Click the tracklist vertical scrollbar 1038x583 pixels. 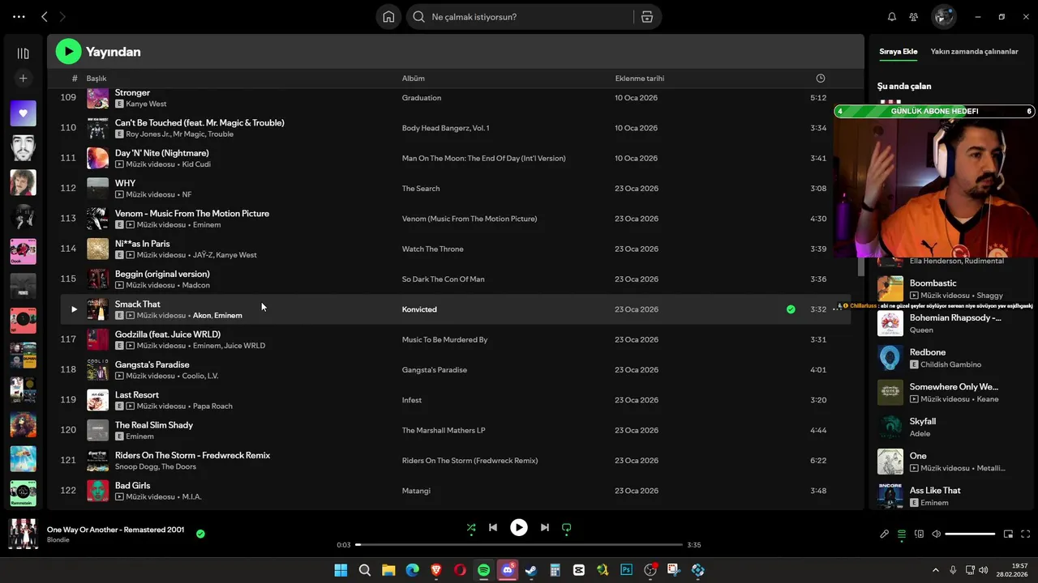coord(861,266)
